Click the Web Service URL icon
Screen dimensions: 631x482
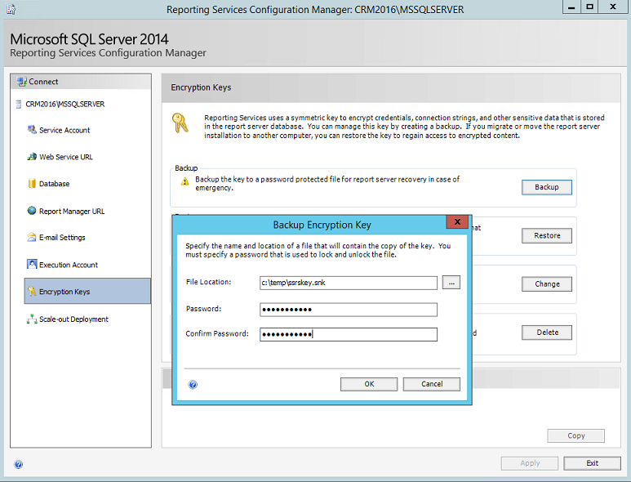point(32,157)
